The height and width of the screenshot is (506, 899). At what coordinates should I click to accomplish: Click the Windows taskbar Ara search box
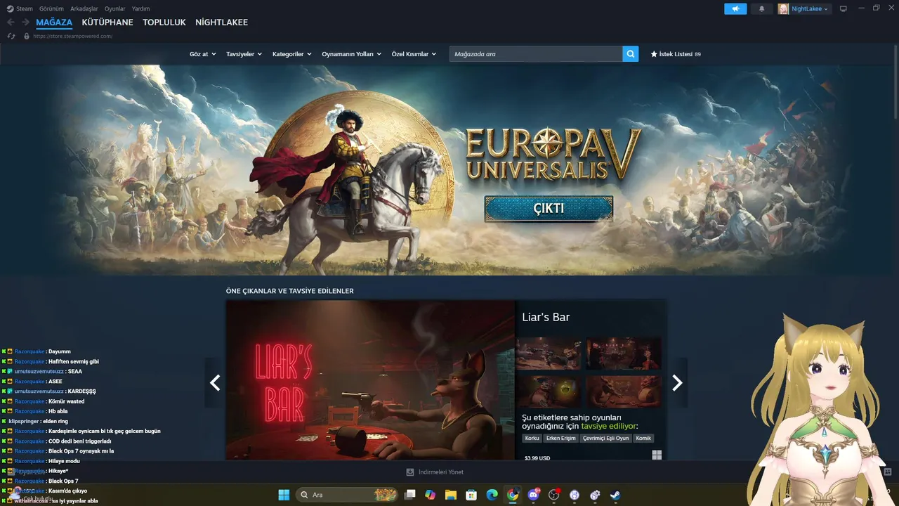[x=347, y=495]
